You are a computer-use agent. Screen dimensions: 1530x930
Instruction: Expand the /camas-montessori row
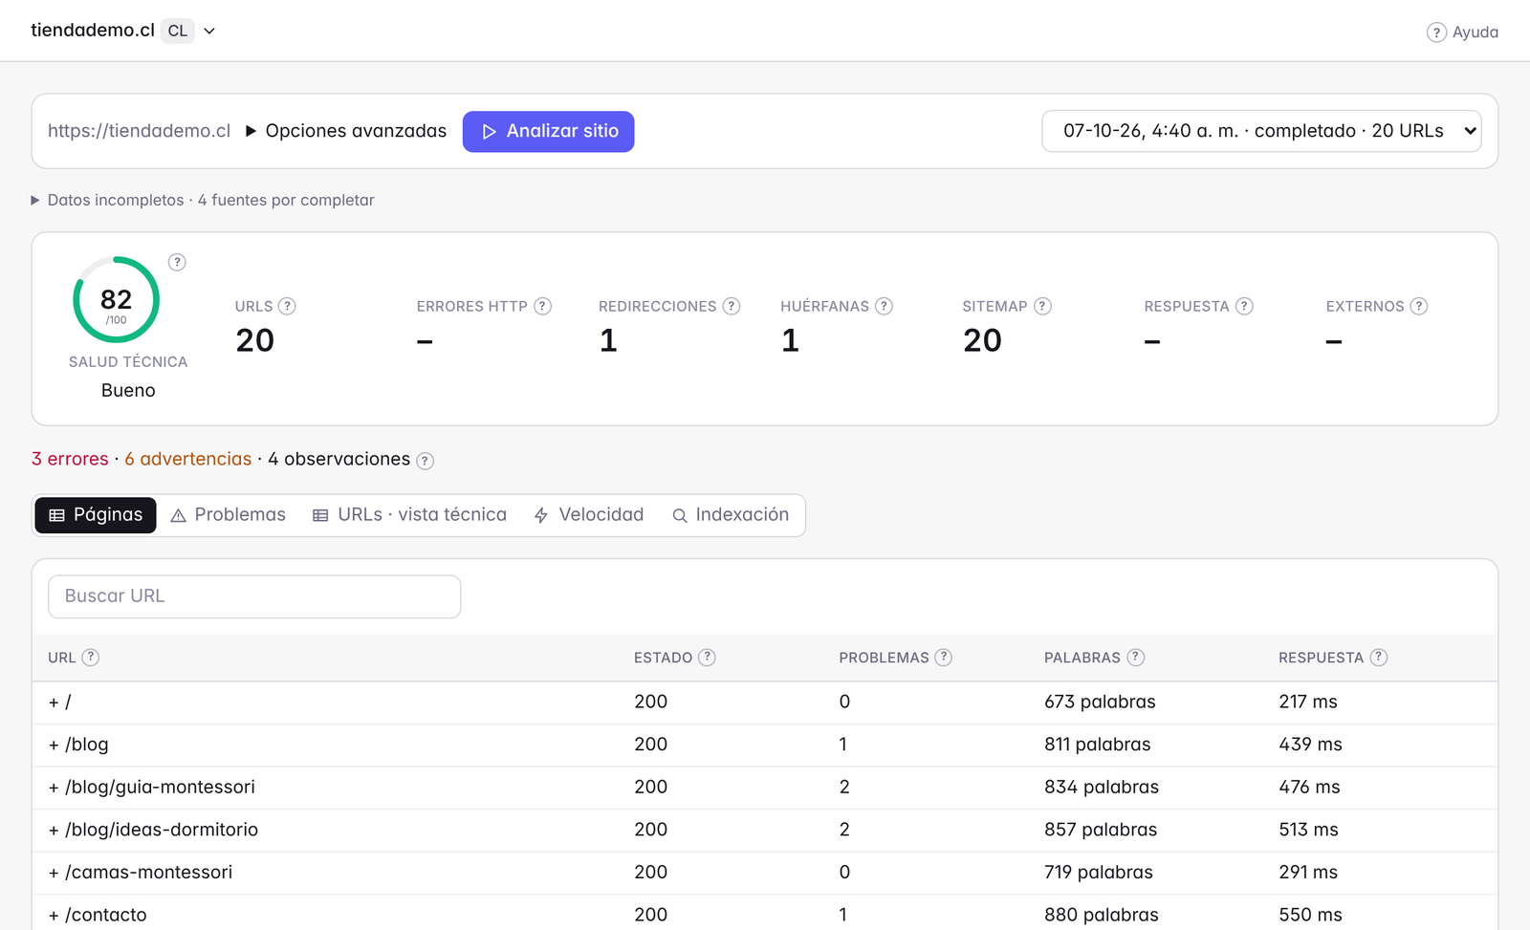tap(54, 873)
